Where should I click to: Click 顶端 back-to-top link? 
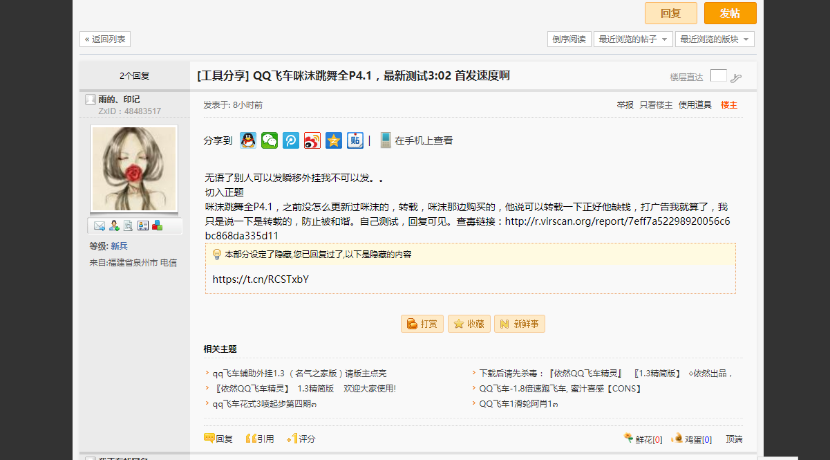click(x=734, y=439)
